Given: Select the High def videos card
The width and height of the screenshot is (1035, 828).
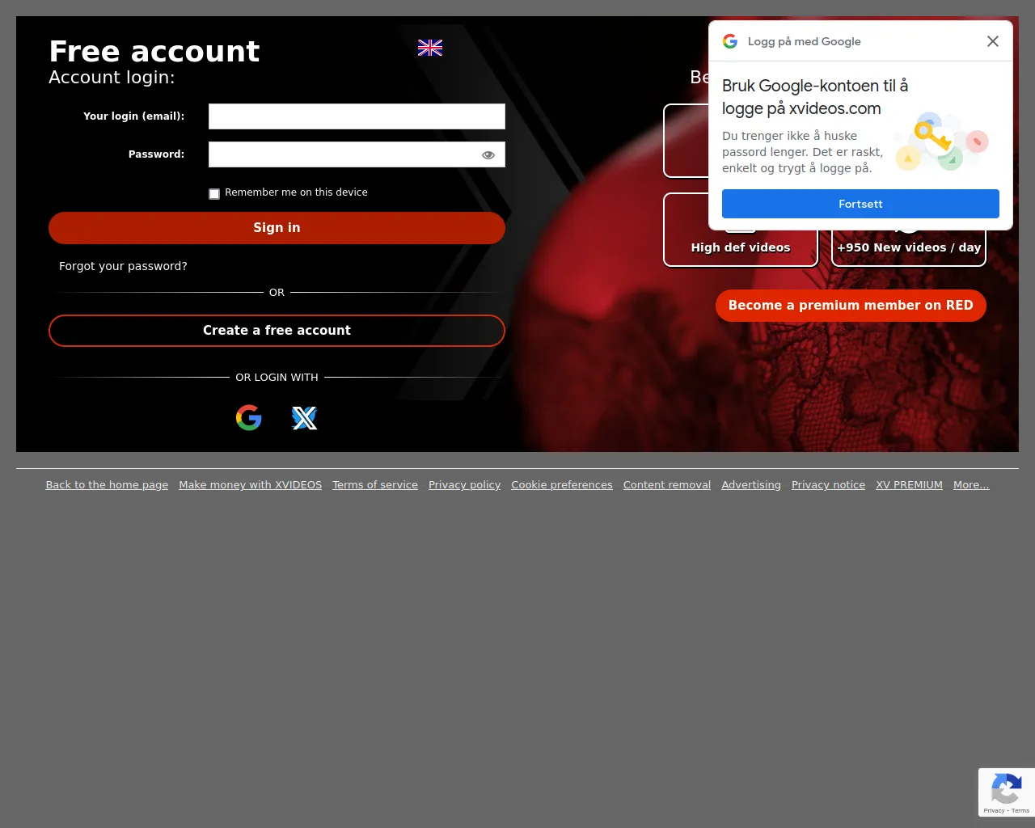Looking at the screenshot, I should click(741, 230).
